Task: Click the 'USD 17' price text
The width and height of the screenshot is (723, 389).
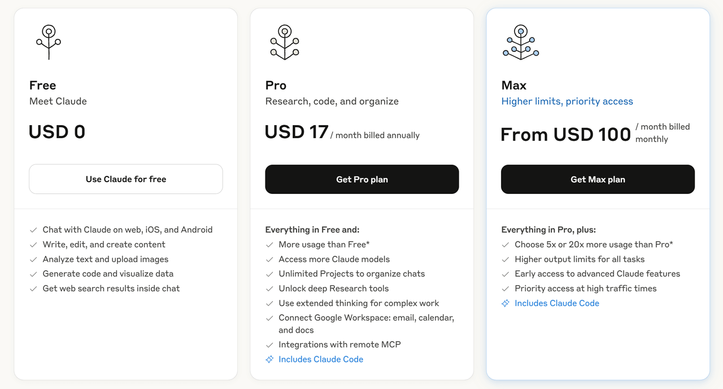Action: tap(297, 132)
